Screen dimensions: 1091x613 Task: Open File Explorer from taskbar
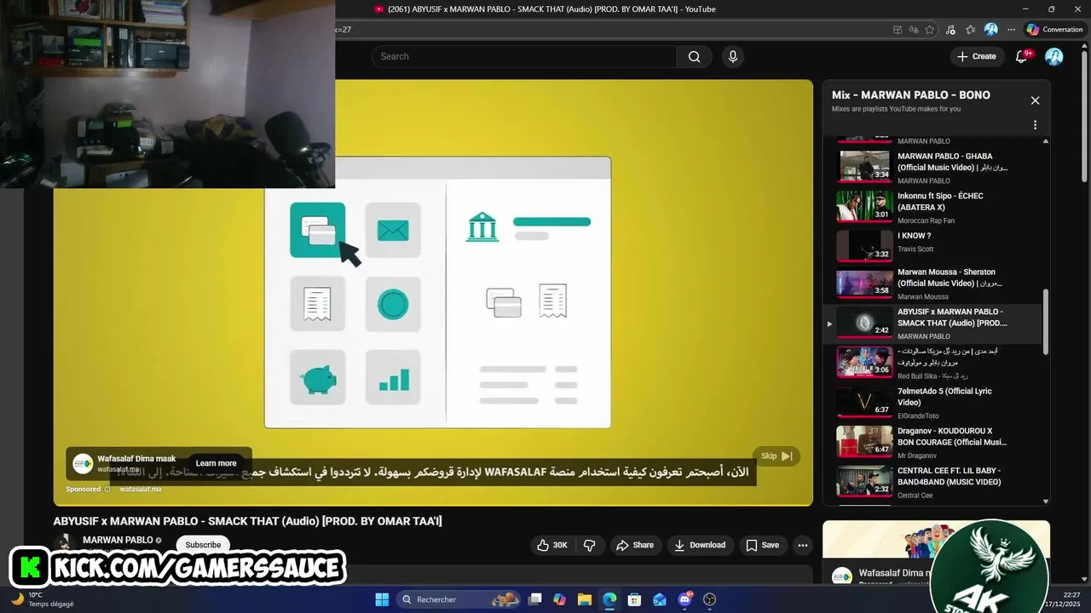585,599
